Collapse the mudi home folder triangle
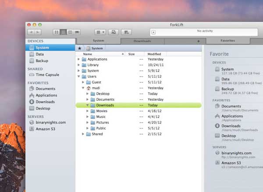Screen dimensions: 263x192 (x=83, y=88)
